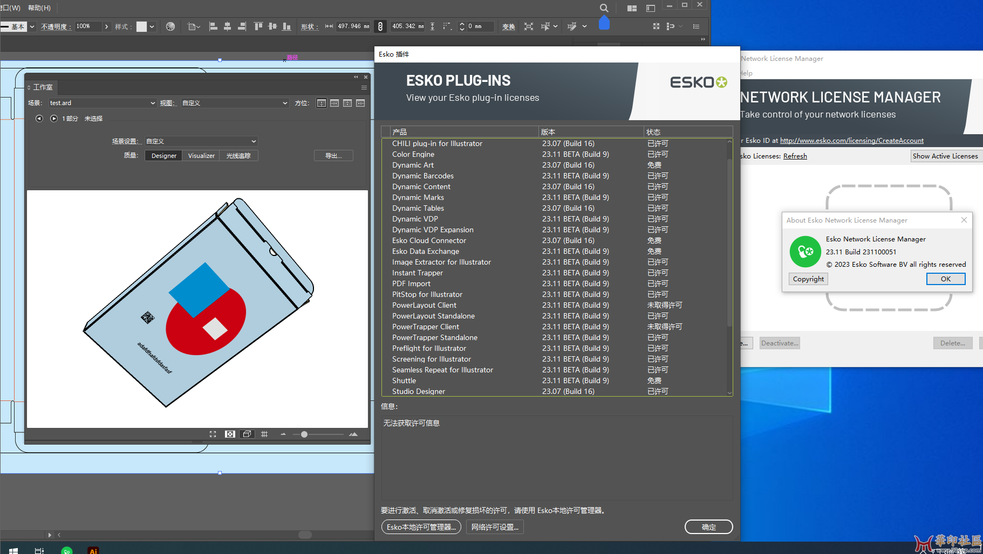Select PowerLayout Client row in plug-in list
This screenshot has width=983, height=554.
coord(555,305)
